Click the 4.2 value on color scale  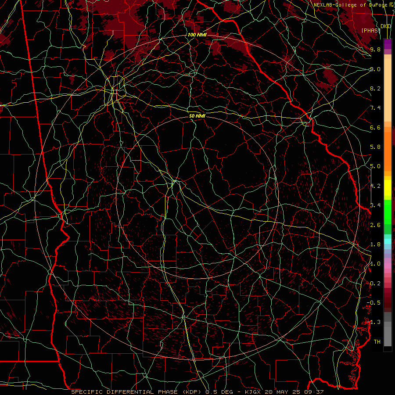375,186
